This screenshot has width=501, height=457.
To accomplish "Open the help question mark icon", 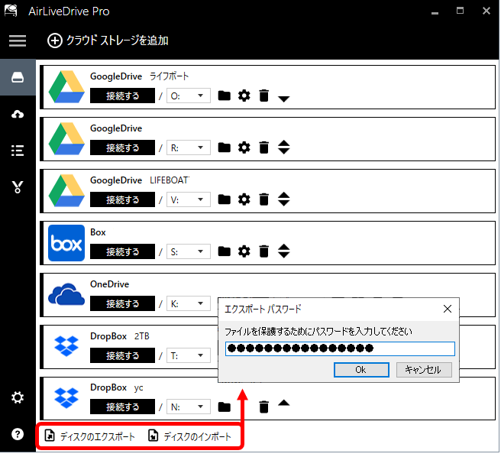I will (x=18, y=434).
